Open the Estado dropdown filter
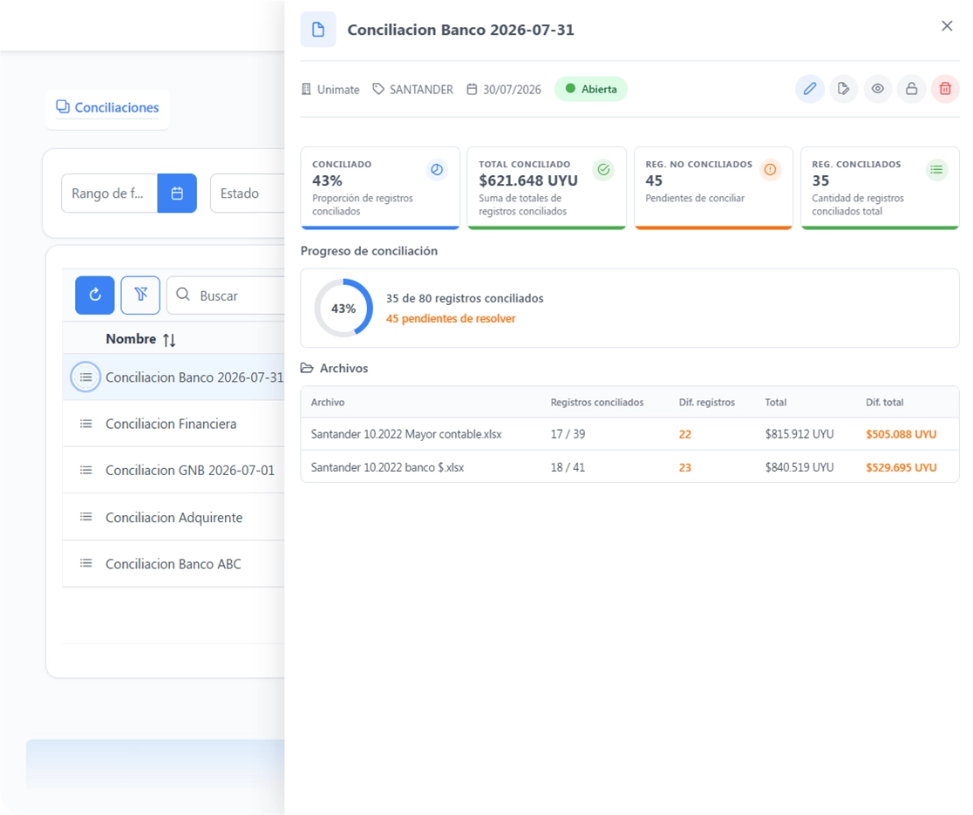This screenshot has width=973, height=815. click(248, 193)
